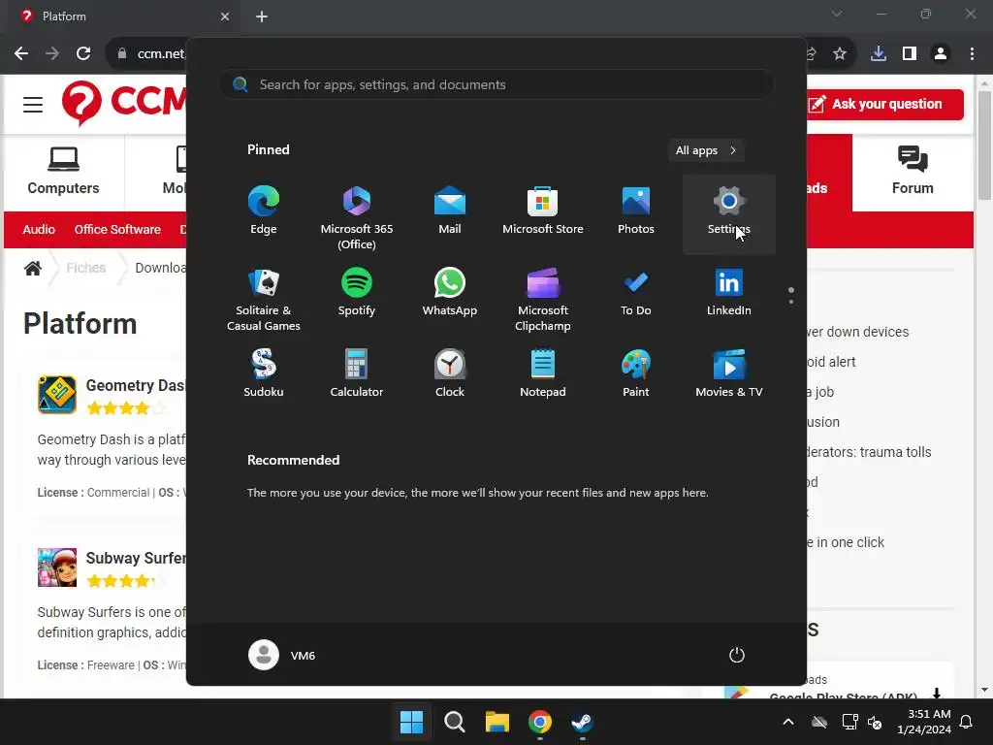Open the CCM hamburger menu

click(x=33, y=104)
